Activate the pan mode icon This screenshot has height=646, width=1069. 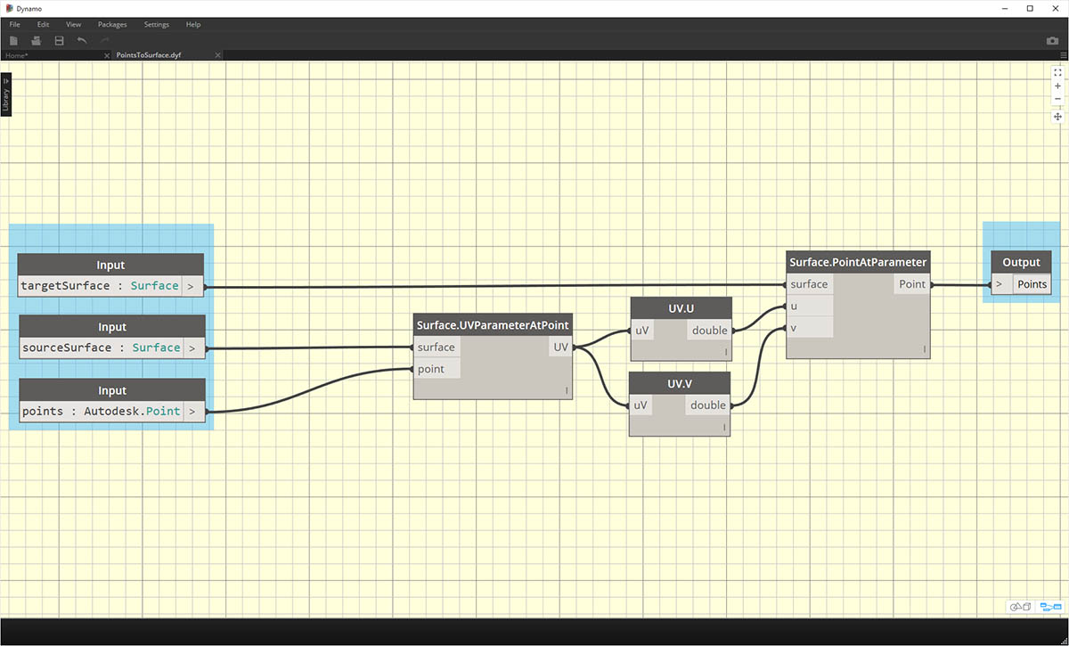1057,117
